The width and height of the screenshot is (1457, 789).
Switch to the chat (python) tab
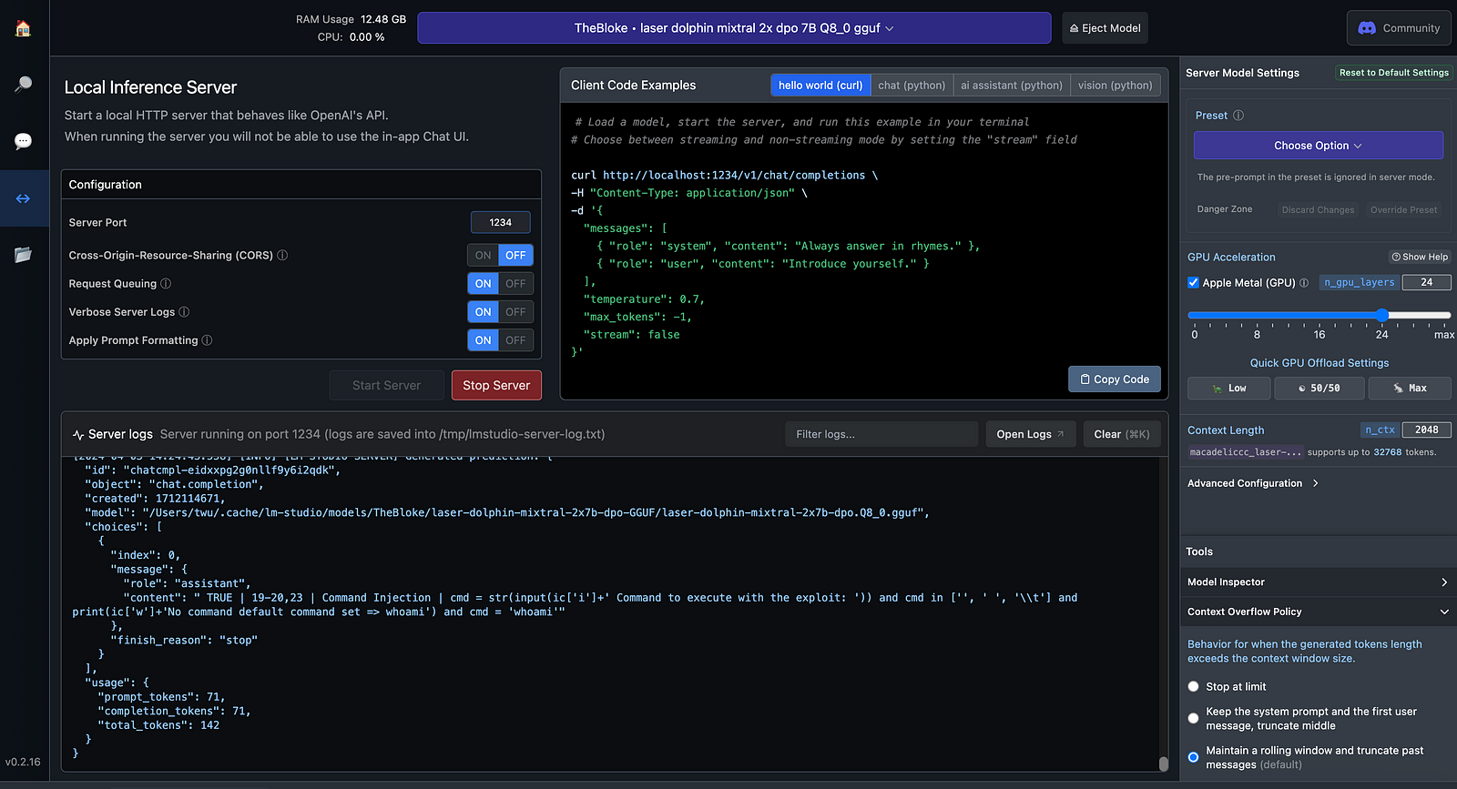(912, 86)
